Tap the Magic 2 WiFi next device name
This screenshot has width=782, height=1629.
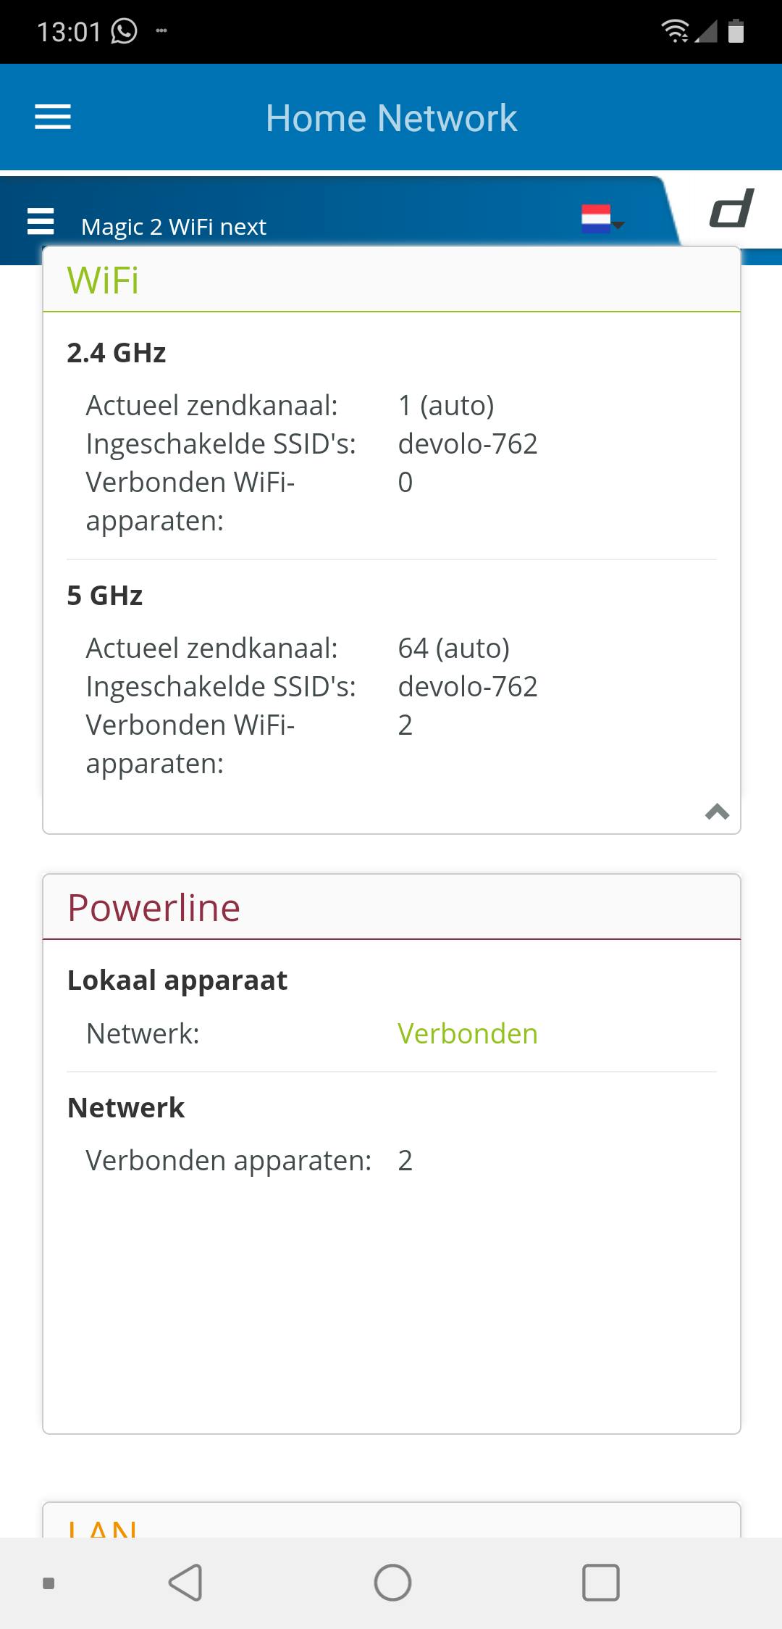tap(174, 227)
